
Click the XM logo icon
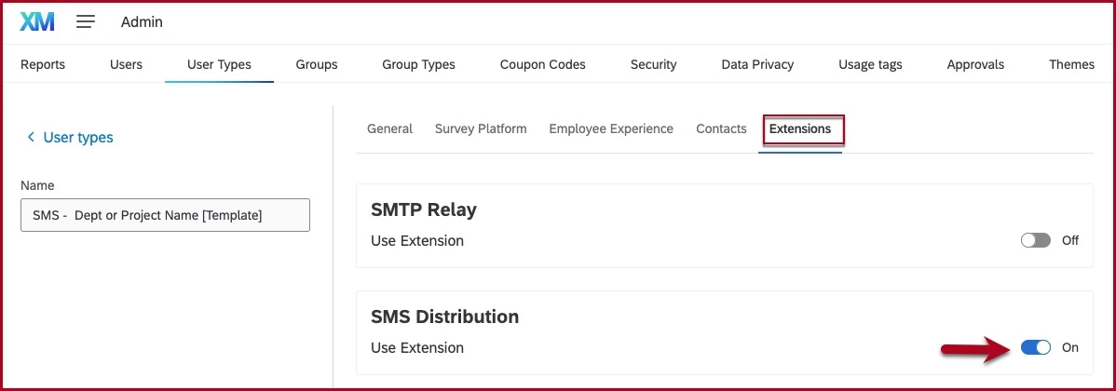pyautogui.click(x=37, y=22)
